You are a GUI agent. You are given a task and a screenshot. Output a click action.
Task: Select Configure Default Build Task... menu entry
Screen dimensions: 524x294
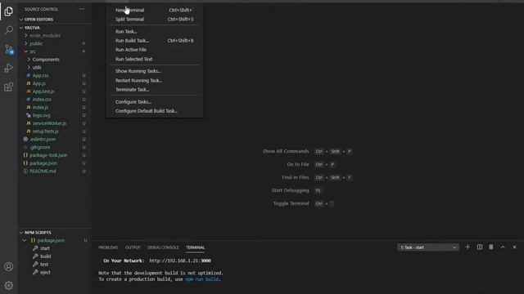click(x=154, y=111)
